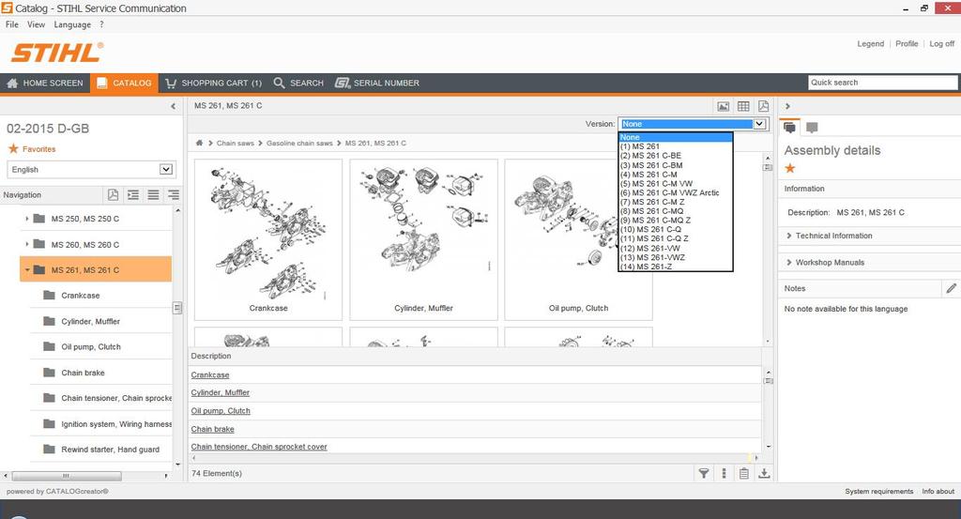The height and width of the screenshot is (519, 961).
Task: Open the Version dropdown arrow
Action: click(759, 124)
